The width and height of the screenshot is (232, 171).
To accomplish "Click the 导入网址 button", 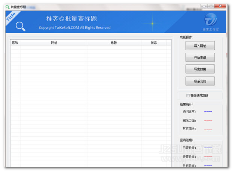I will click(200, 46).
